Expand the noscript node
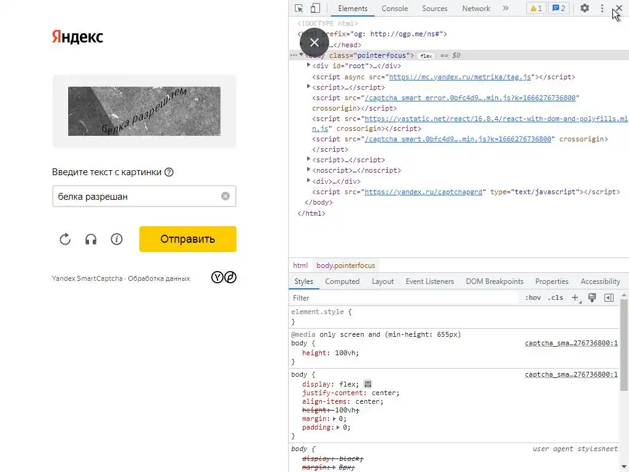 pyautogui.click(x=308, y=170)
